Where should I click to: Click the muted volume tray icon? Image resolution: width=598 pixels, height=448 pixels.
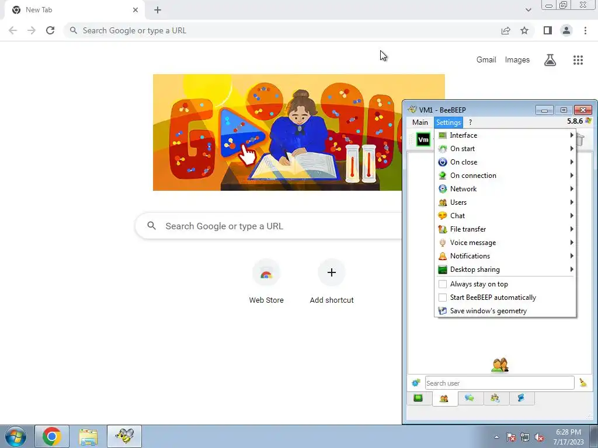coord(539,437)
